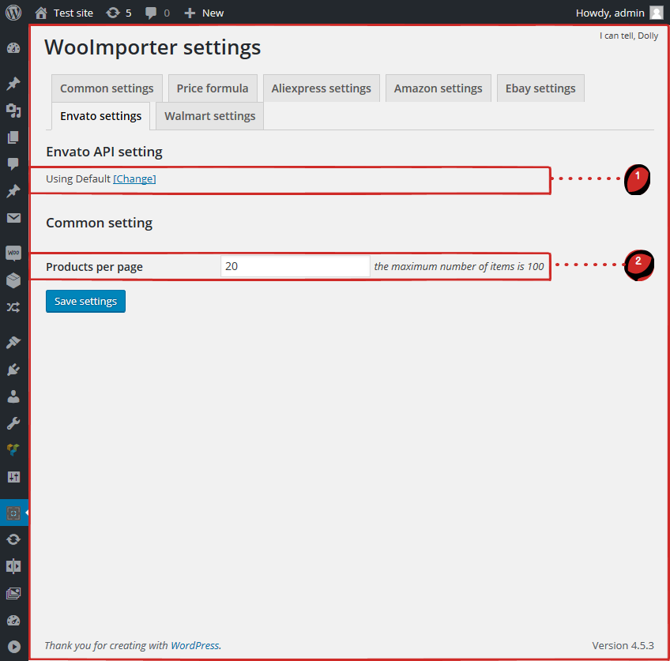Open the Plugins plug icon
The width and height of the screenshot is (670, 661).
(13, 370)
